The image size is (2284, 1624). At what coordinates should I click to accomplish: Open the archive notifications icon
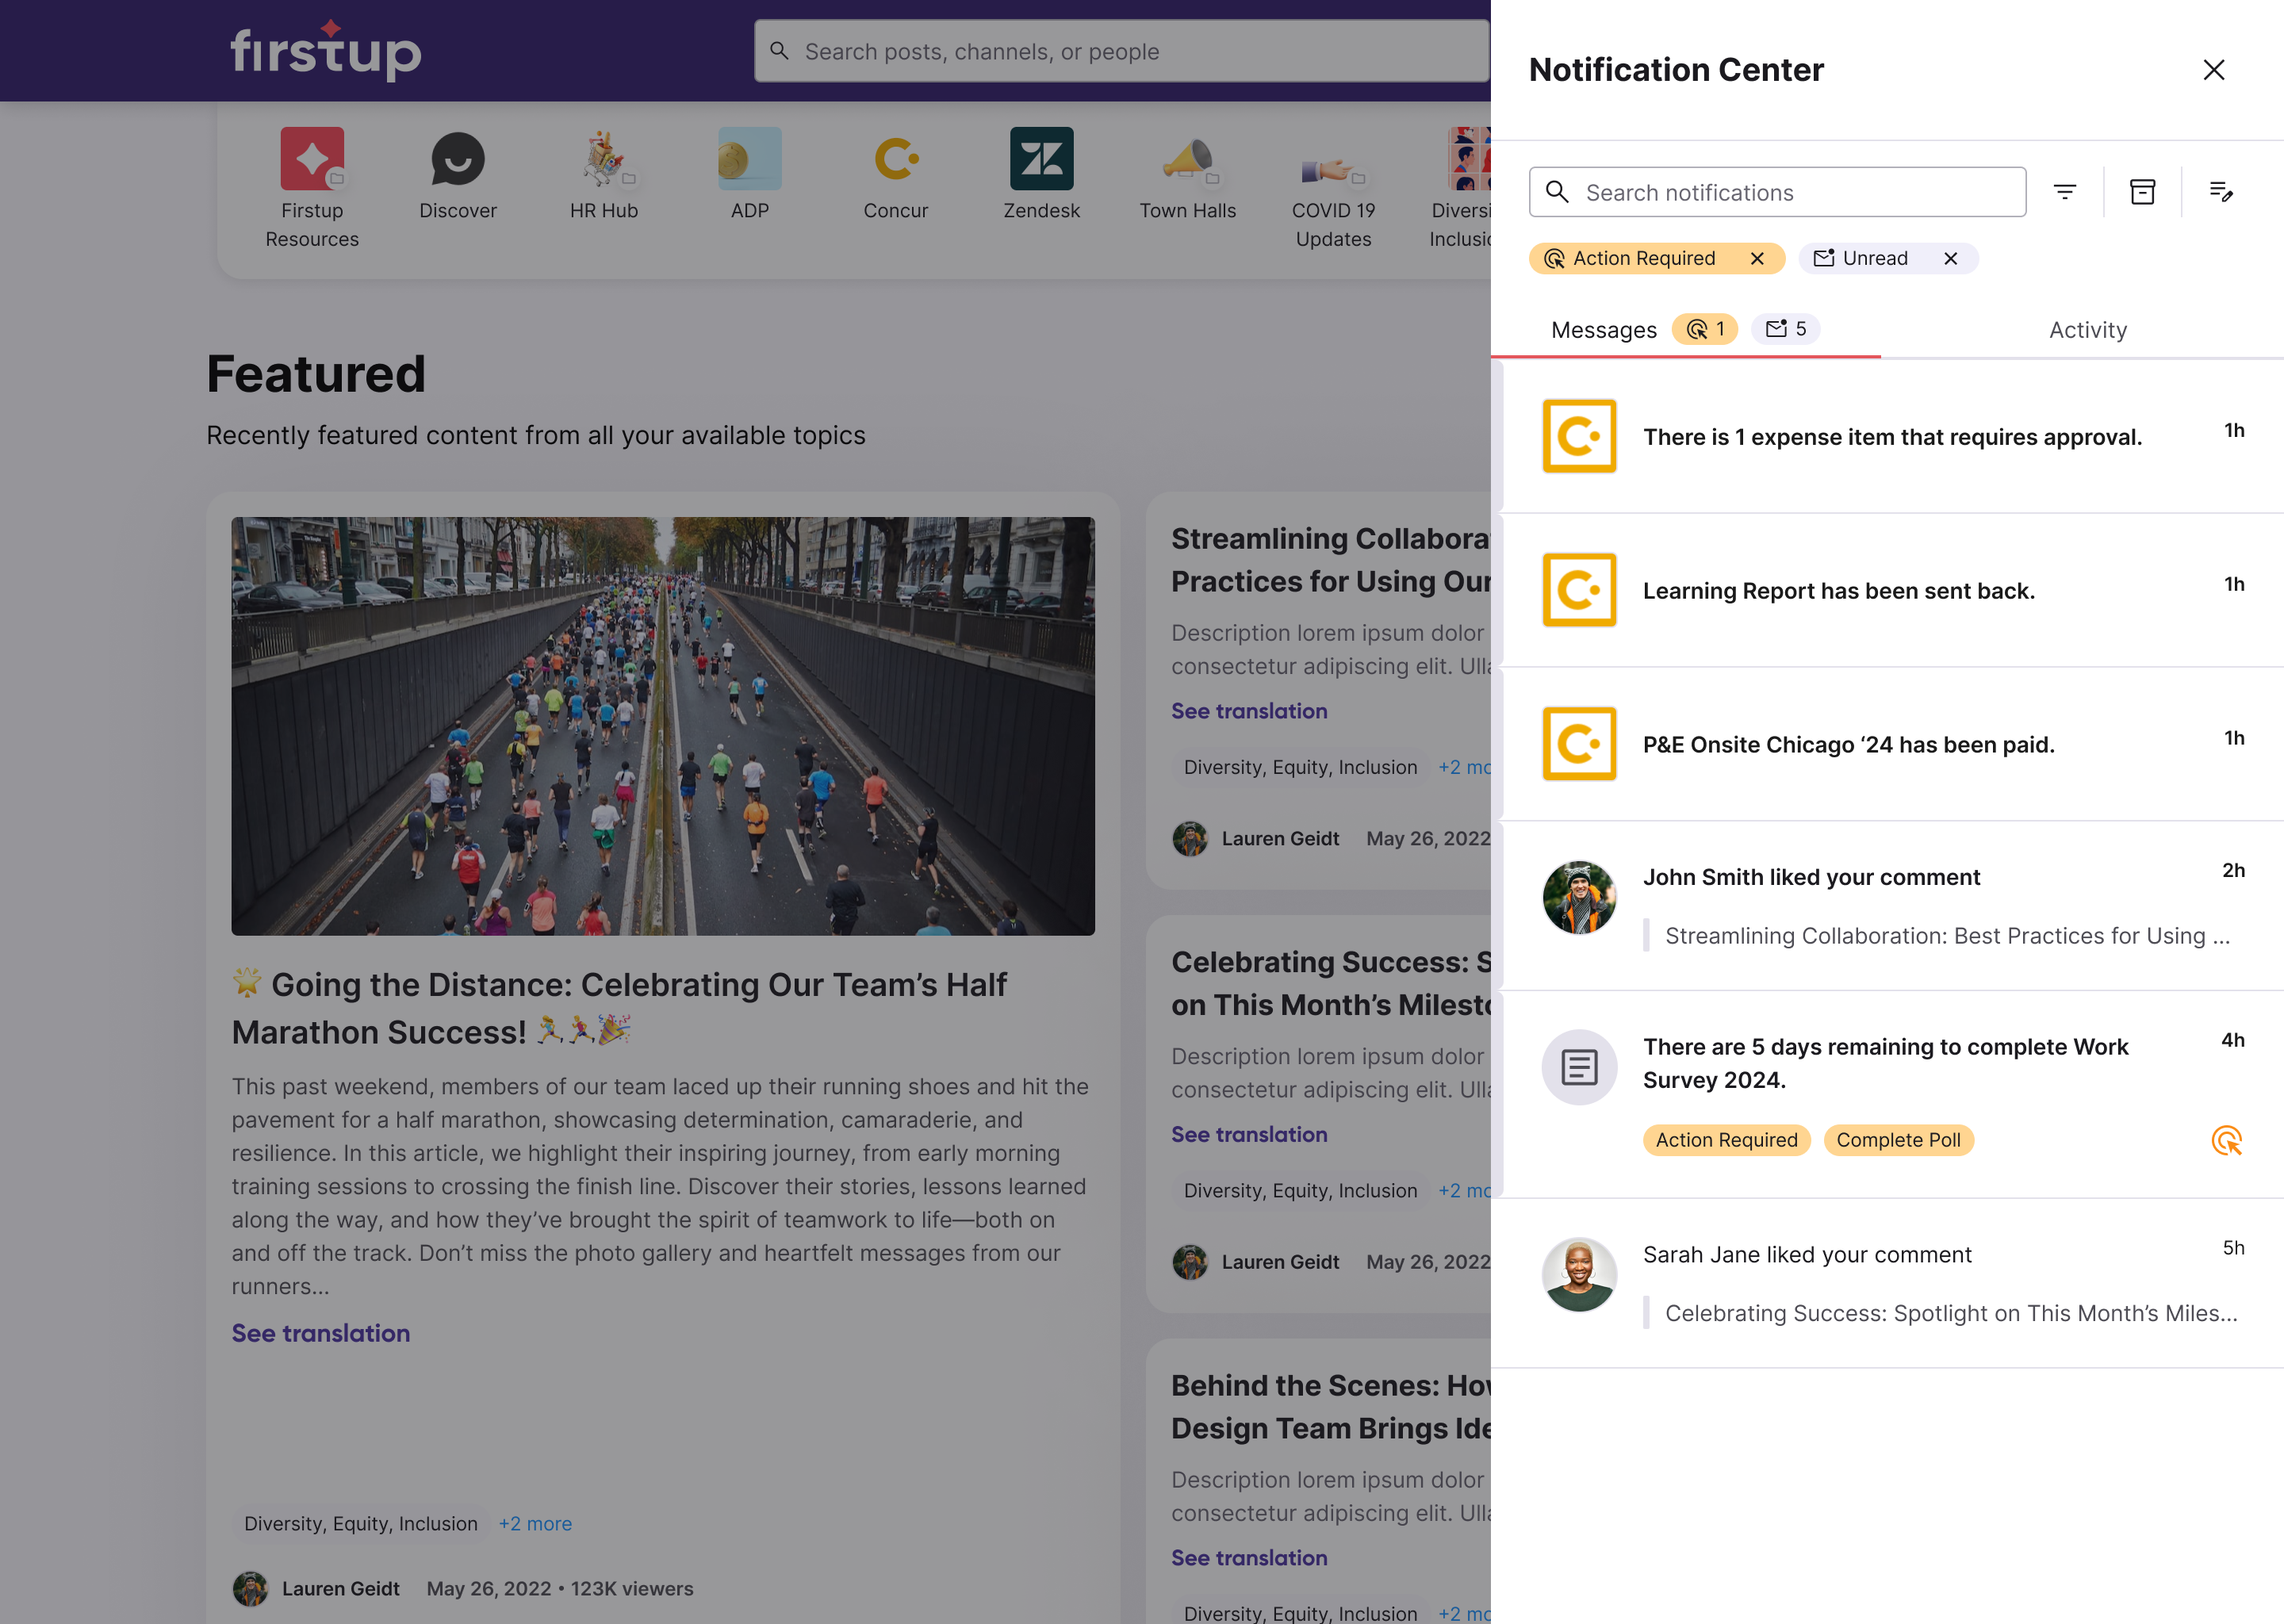click(x=2142, y=192)
